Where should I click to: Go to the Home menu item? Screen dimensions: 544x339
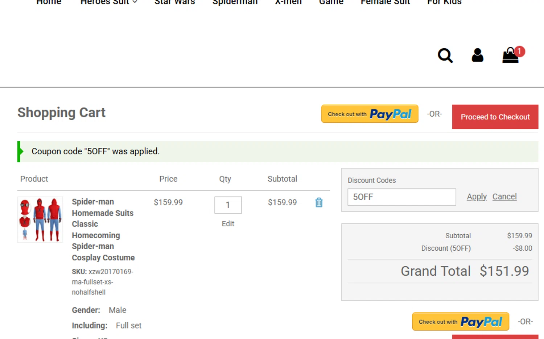pos(49,2)
